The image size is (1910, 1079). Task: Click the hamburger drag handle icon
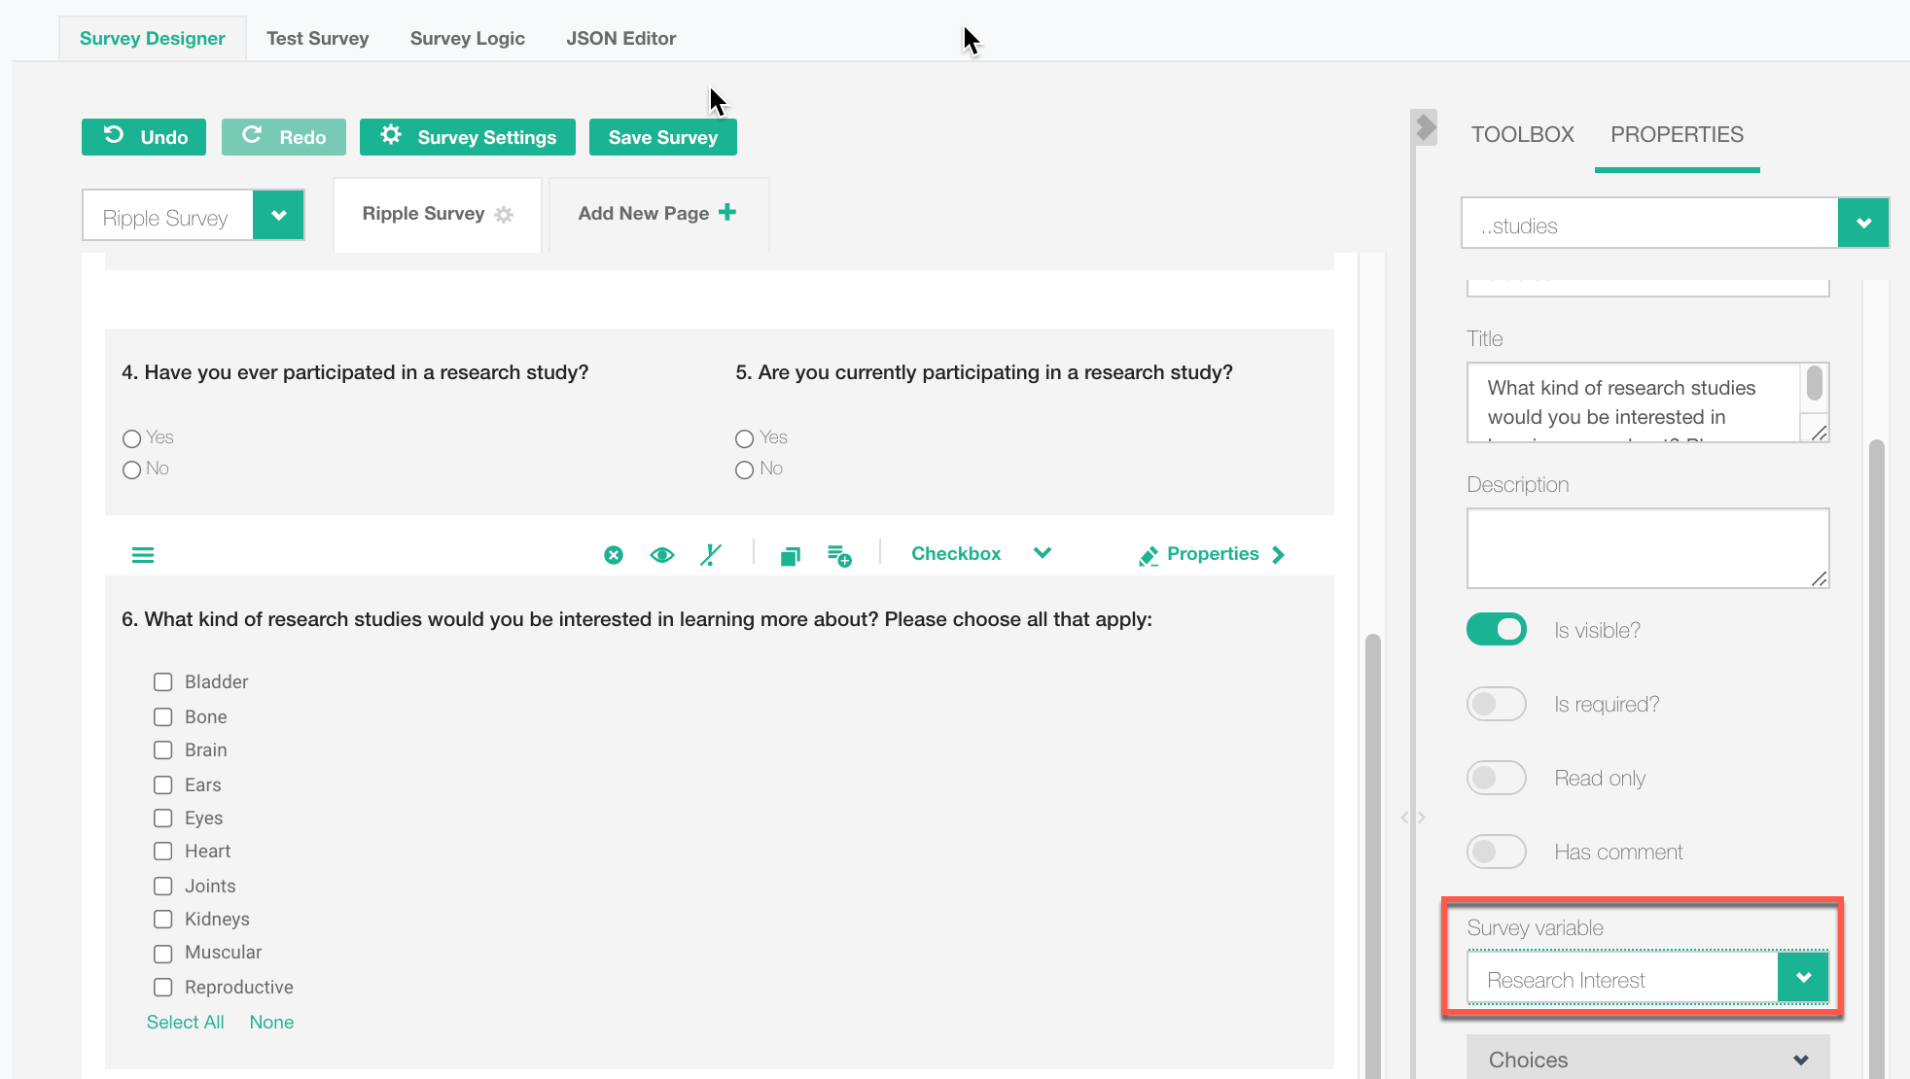pyautogui.click(x=143, y=555)
